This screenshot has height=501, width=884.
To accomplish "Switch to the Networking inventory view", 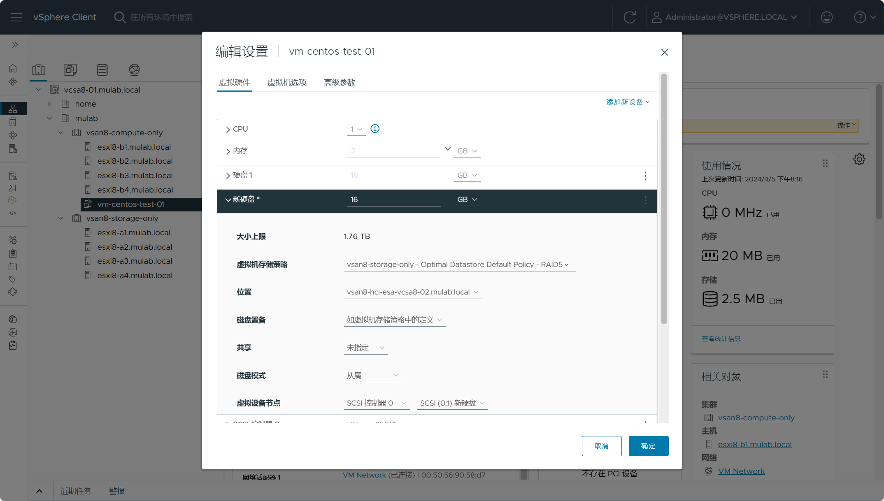I will 134,70.
